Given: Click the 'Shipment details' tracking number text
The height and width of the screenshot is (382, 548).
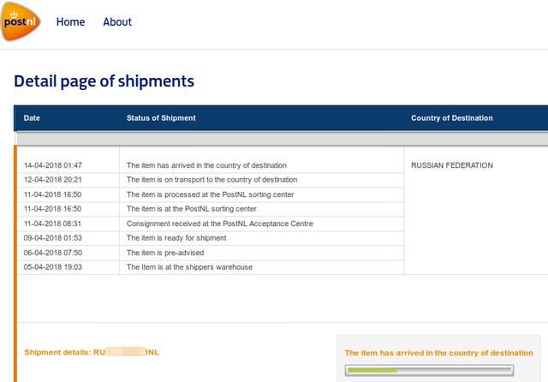Looking at the screenshot, I should click(x=92, y=352).
